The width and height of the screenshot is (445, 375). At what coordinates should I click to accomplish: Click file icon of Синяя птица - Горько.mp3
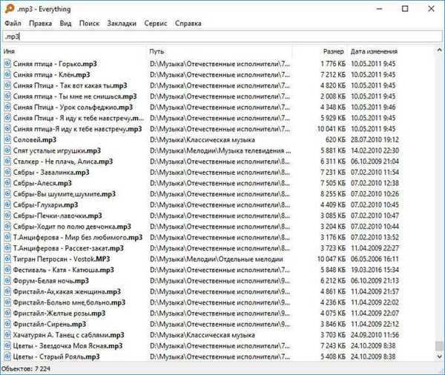[7, 64]
